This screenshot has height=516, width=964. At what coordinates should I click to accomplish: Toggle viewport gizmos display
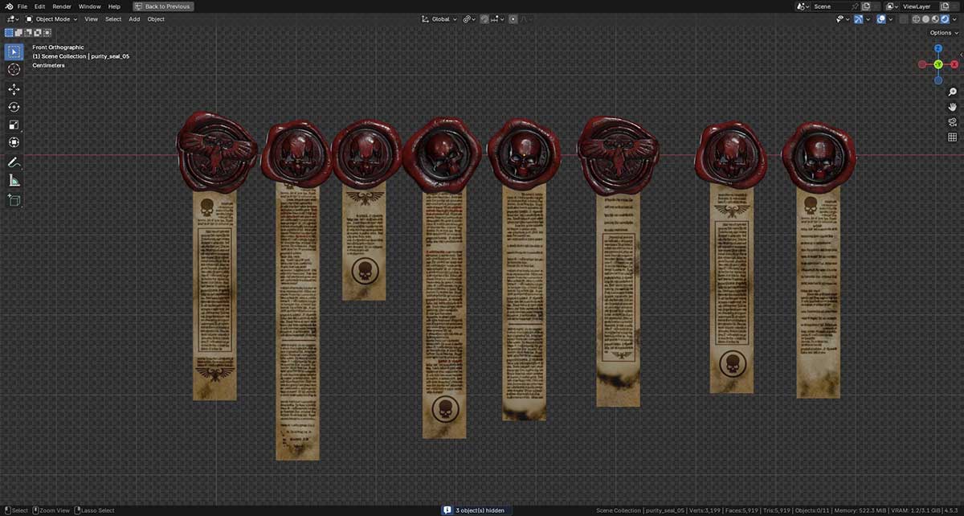[x=858, y=19]
